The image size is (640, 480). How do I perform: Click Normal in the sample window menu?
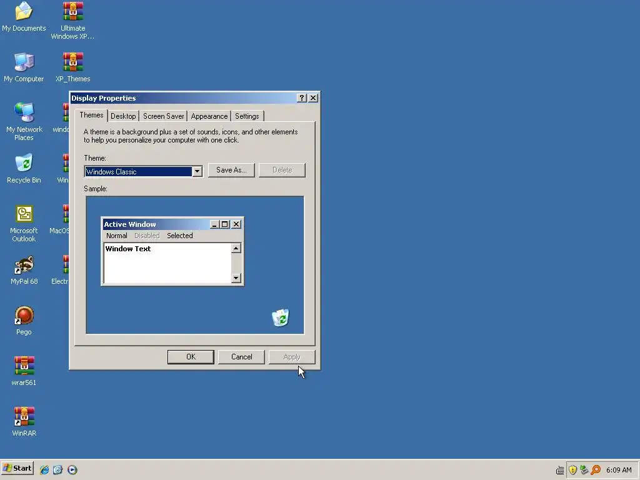click(x=117, y=236)
